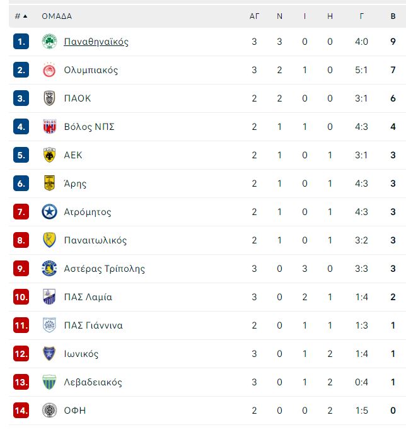Screen dimensions: 406x432
Task: Select the ΠΑΣ Γιάννινα team name
Action: coord(93,325)
